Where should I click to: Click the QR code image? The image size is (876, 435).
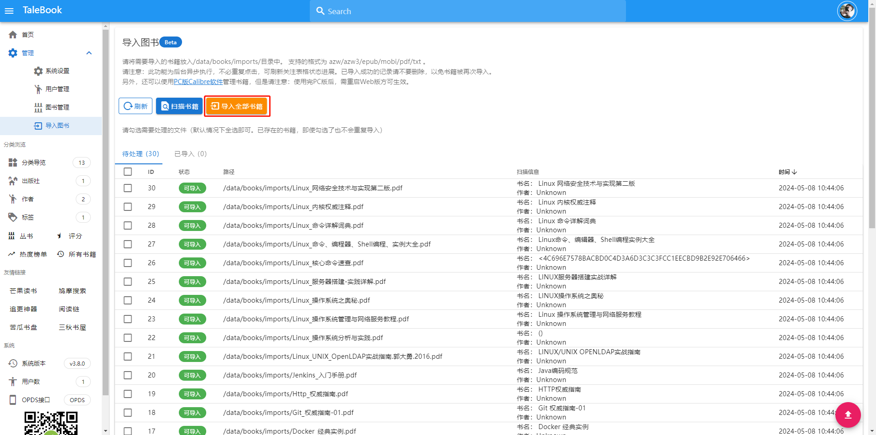pyautogui.click(x=51, y=423)
